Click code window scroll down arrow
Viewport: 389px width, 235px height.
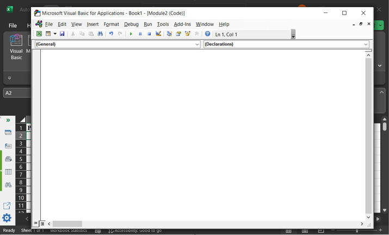pyautogui.click(x=368, y=217)
